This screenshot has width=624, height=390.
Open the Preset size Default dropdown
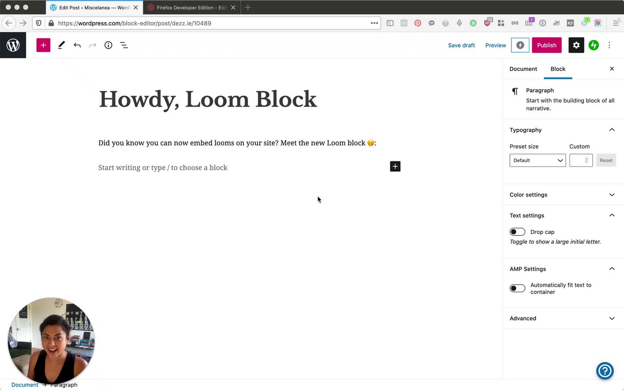click(x=537, y=160)
